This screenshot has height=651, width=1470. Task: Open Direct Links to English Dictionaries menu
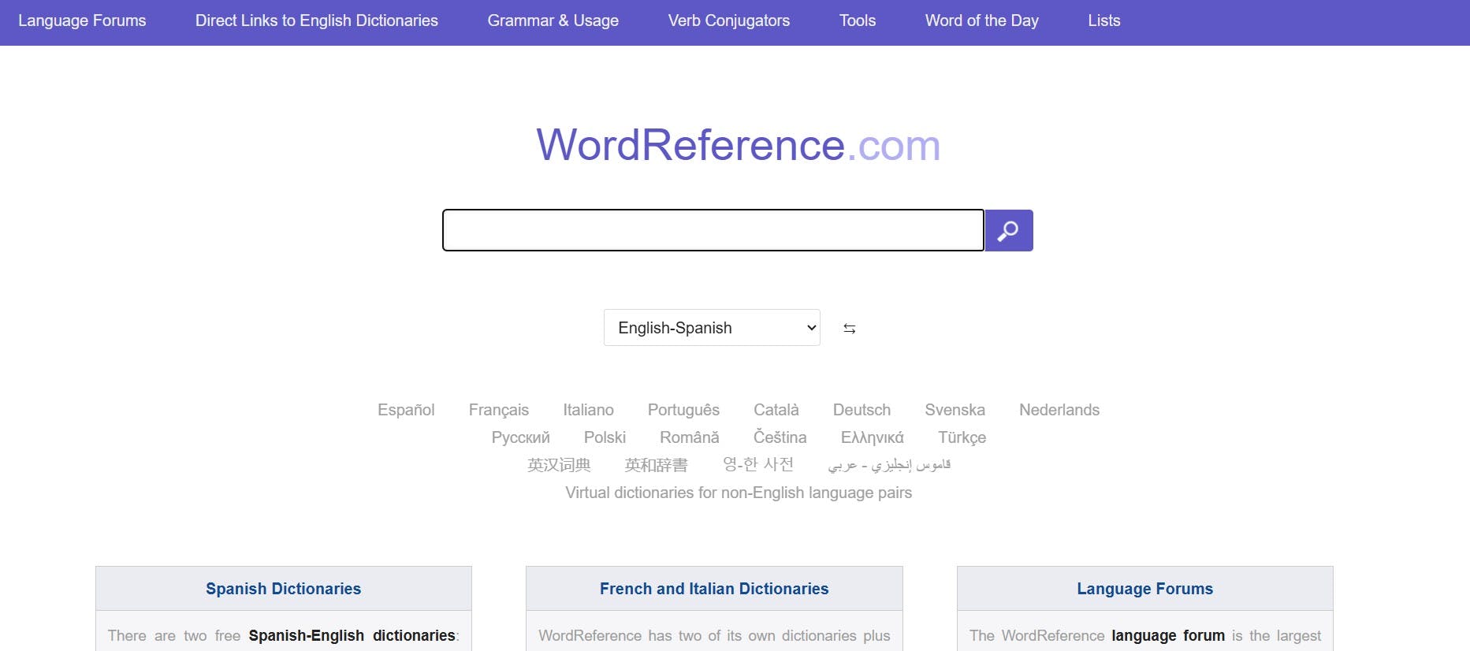(317, 21)
